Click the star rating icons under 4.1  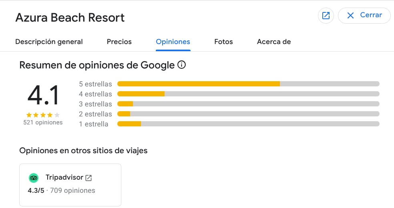click(43, 115)
